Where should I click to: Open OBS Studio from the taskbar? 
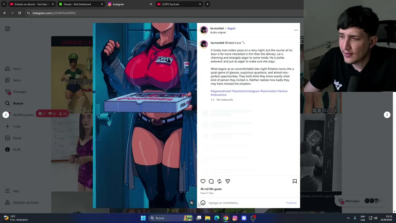pyautogui.click(x=253, y=218)
